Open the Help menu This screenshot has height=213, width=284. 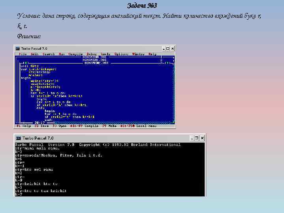pyautogui.click(x=152, y=54)
